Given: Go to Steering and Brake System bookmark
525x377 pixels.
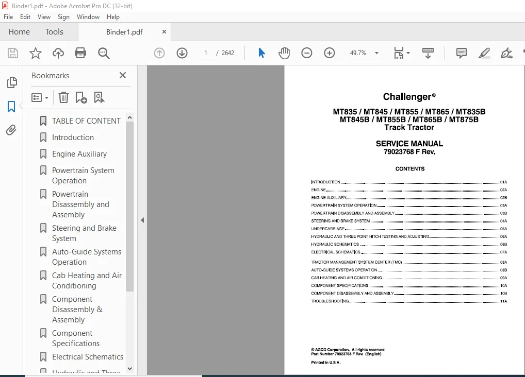Looking at the screenshot, I should 85,233.
